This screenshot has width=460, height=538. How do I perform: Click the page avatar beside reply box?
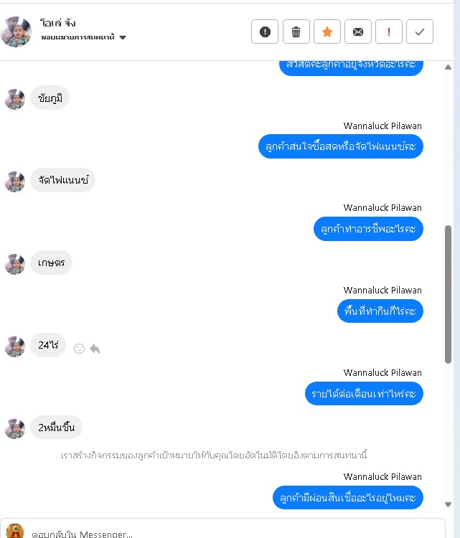[x=15, y=531]
